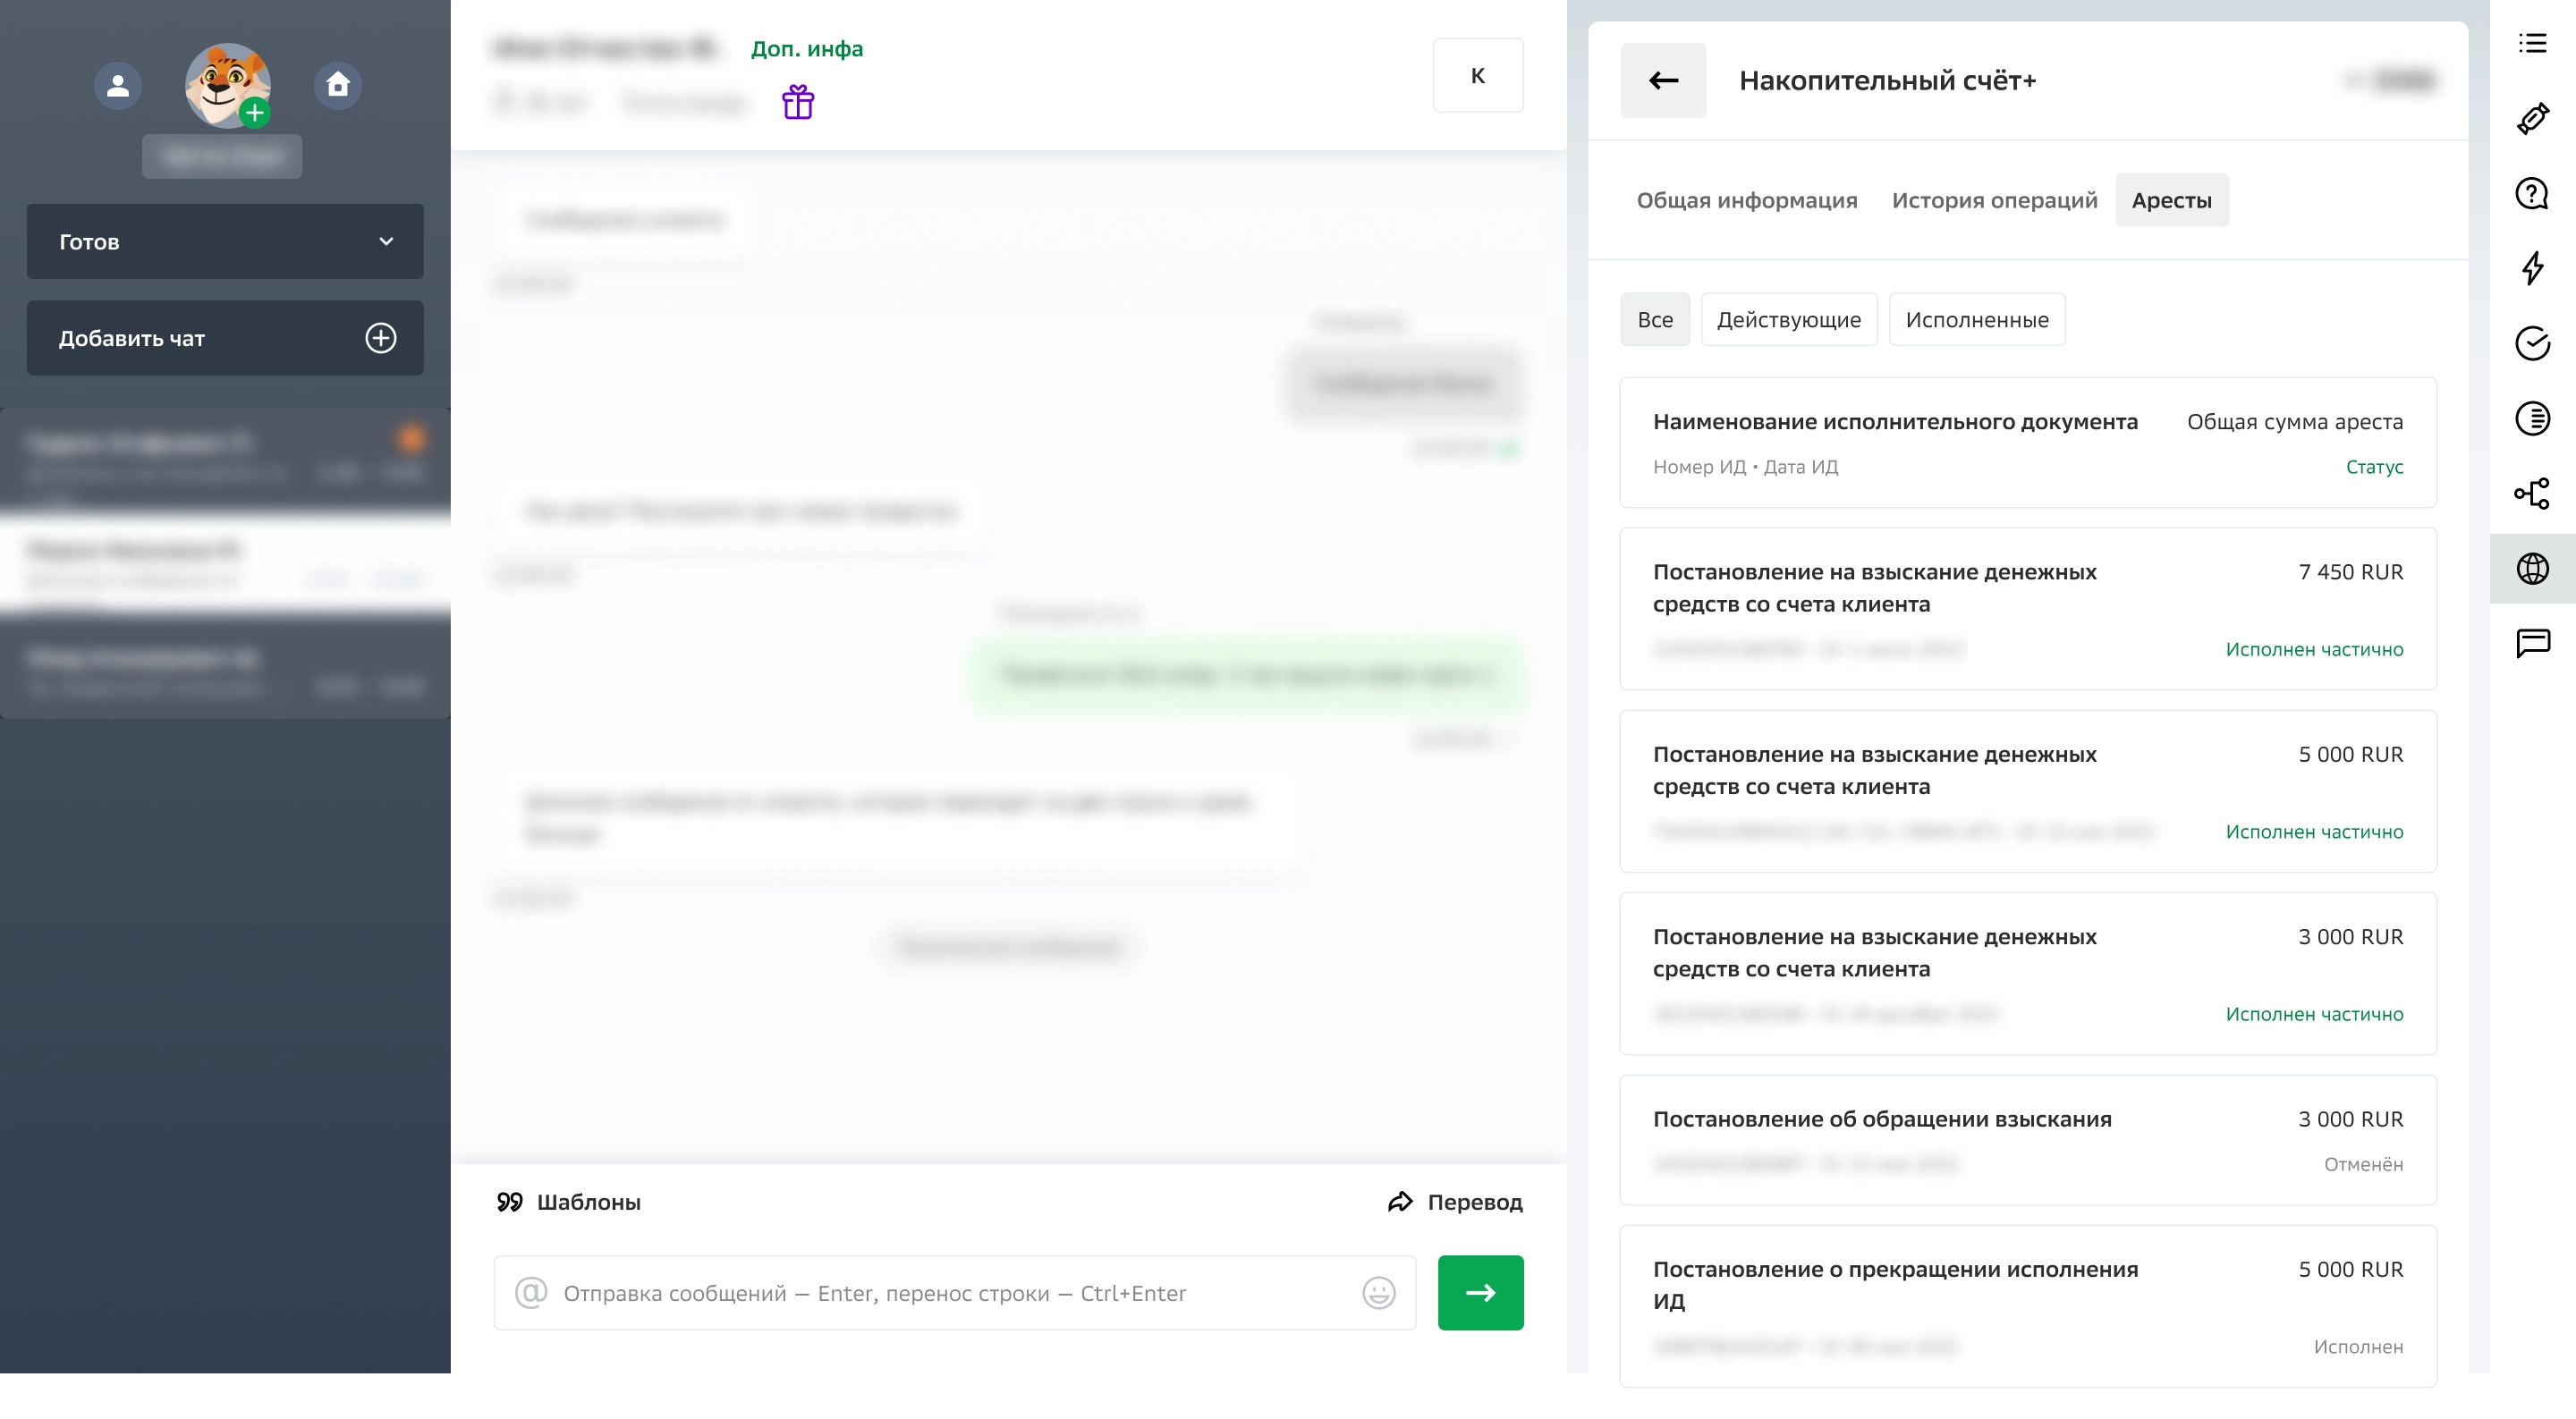Enable the Исполненные filter
Viewport: 2576px width, 1419px height.
[x=1976, y=319]
